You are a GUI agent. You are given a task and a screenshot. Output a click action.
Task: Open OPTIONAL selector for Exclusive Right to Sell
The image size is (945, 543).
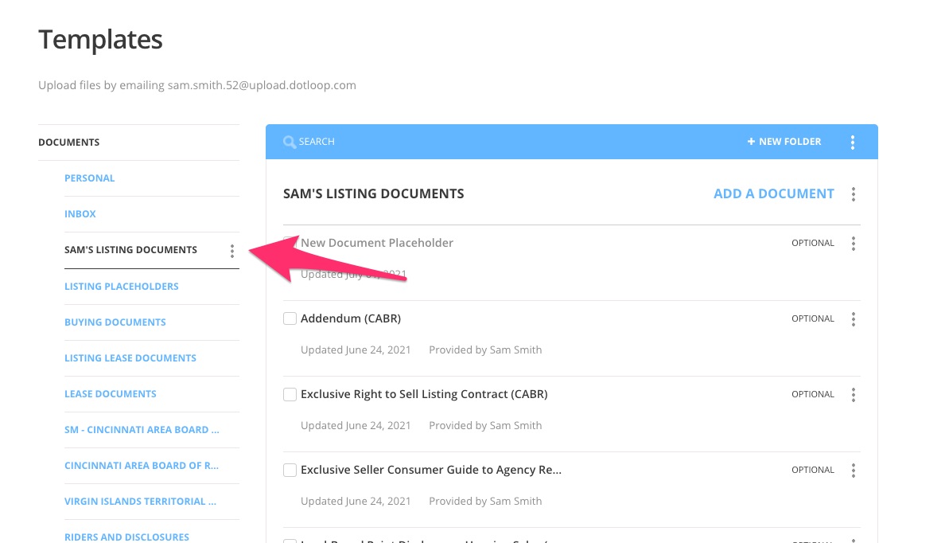click(812, 394)
